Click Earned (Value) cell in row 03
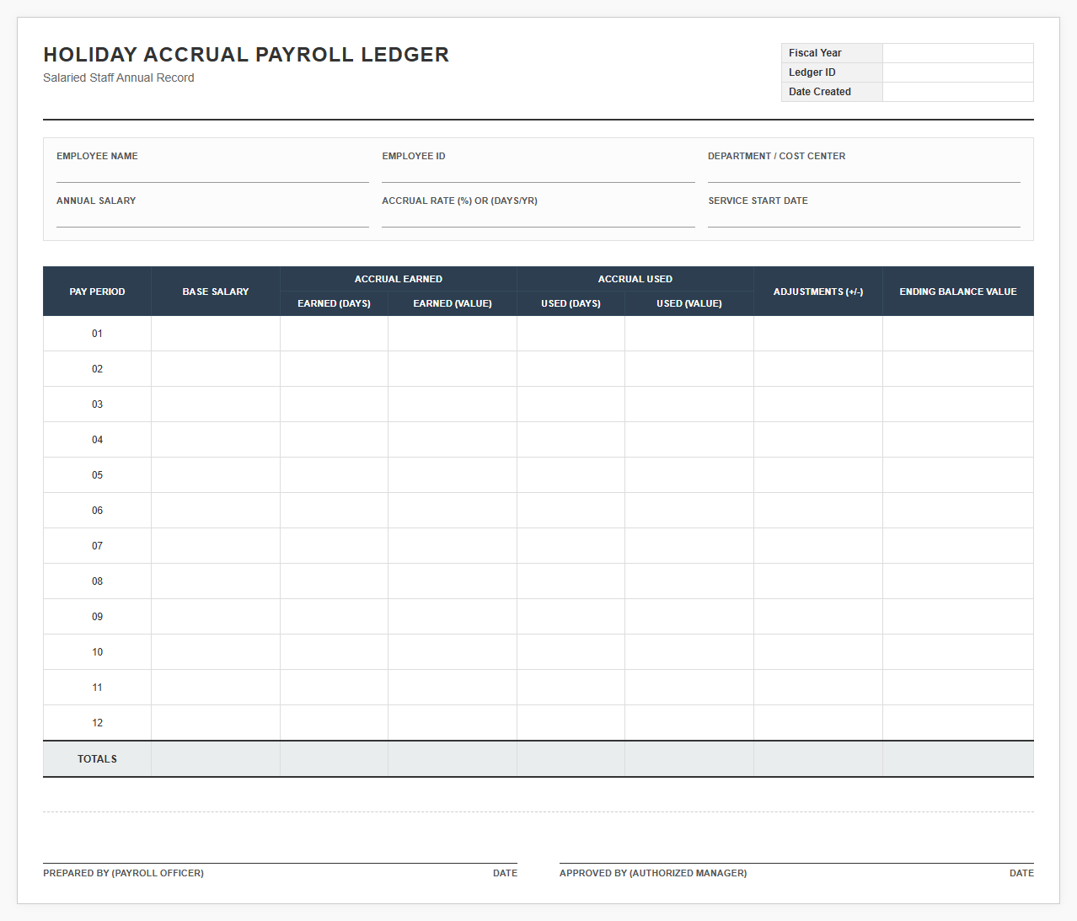Image resolution: width=1077 pixels, height=921 pixels. [x=453, y=404]
